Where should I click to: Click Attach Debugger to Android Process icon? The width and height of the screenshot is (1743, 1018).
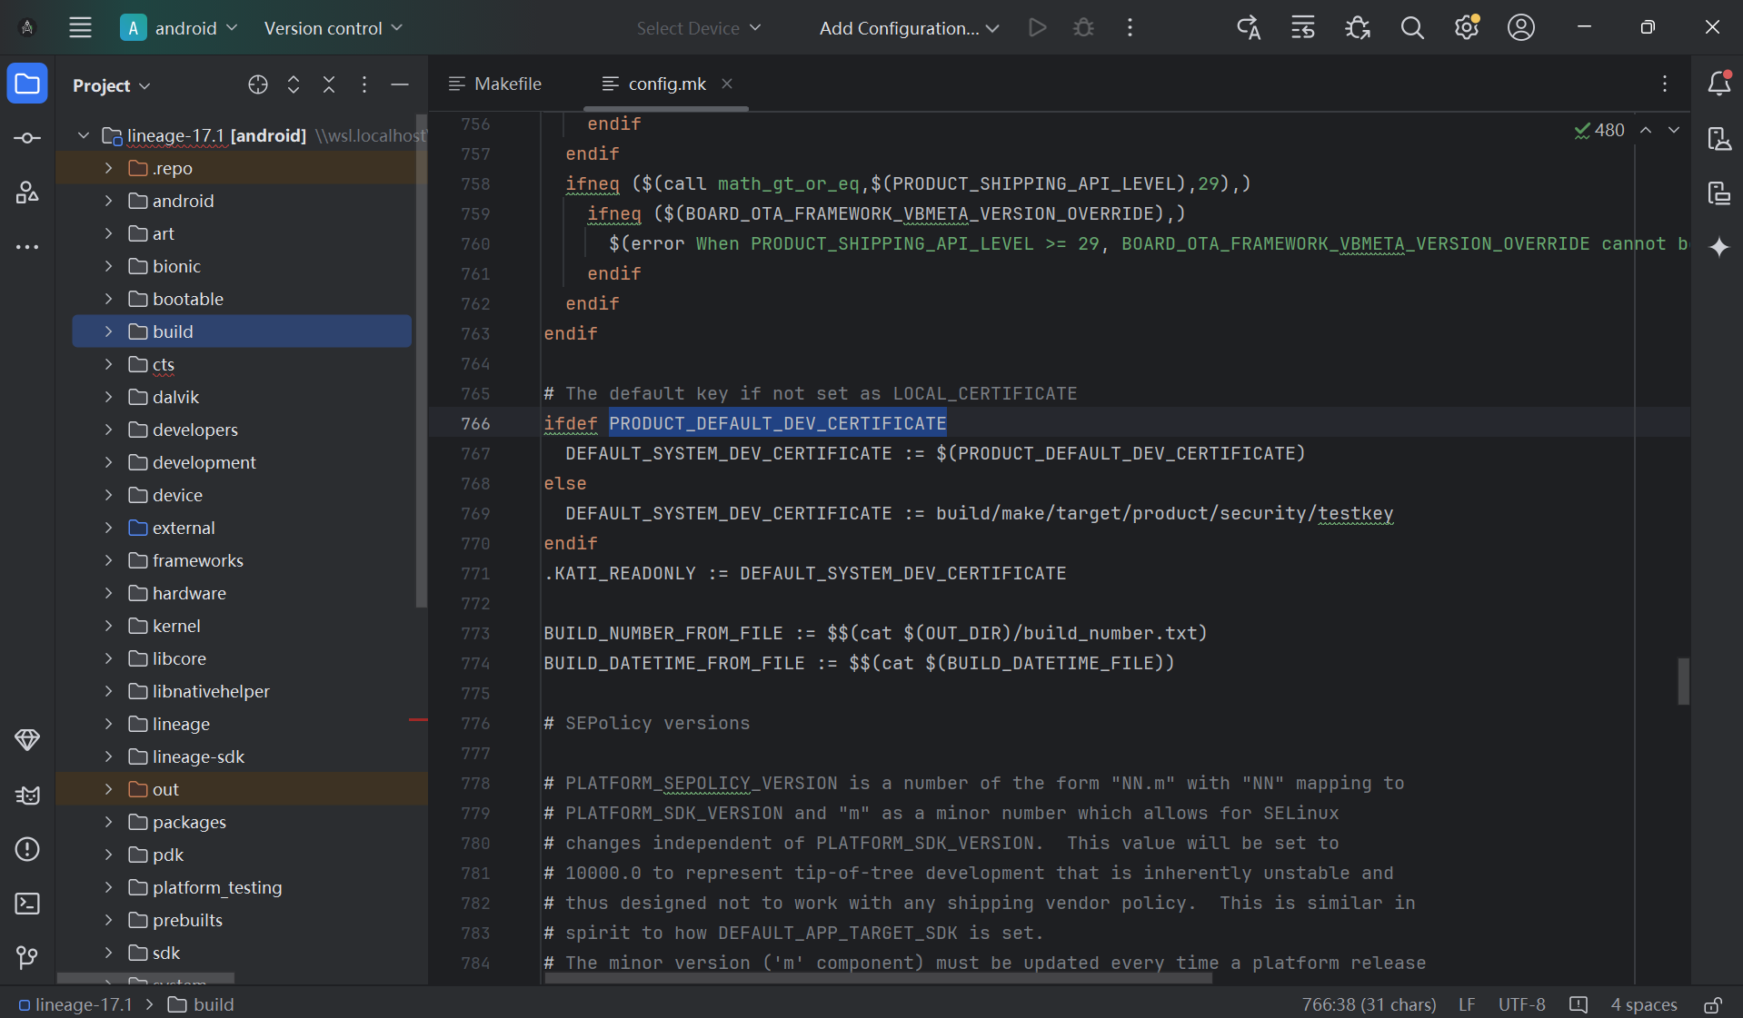coord(1358,28)
